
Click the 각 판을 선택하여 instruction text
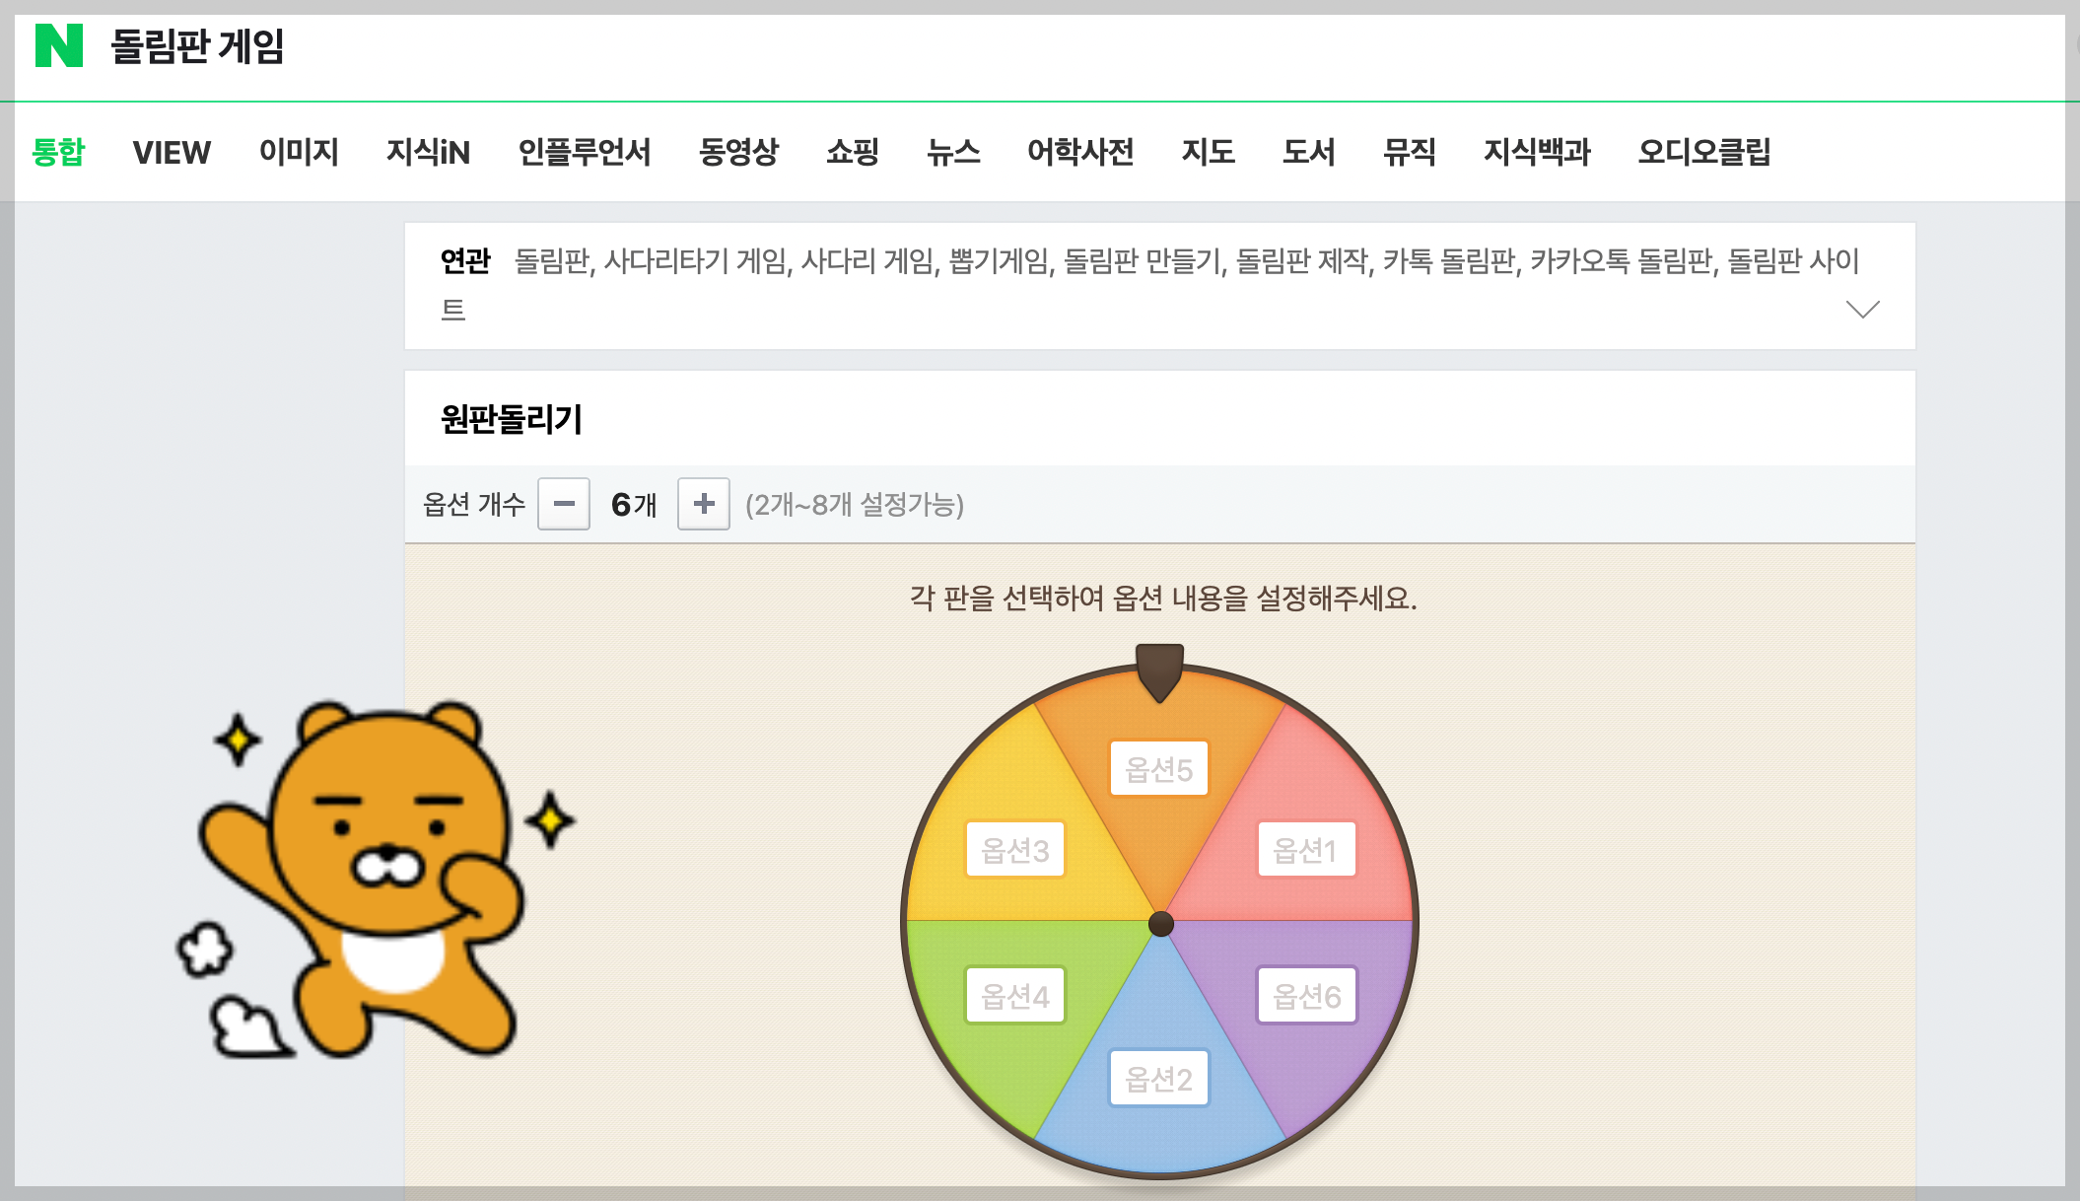click(1163, 598)
